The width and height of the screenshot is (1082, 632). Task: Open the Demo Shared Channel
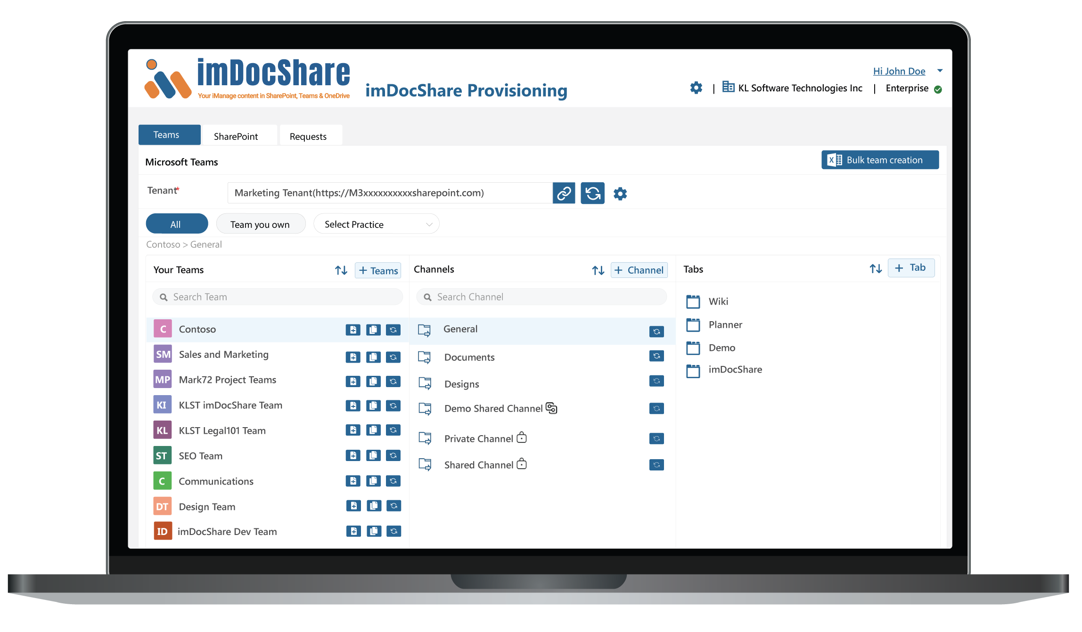point(542,408)
